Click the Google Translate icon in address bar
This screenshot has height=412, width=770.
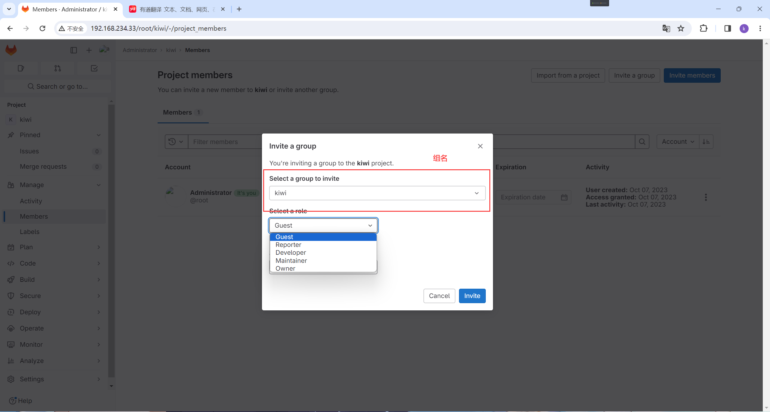(x=666, y=29)
